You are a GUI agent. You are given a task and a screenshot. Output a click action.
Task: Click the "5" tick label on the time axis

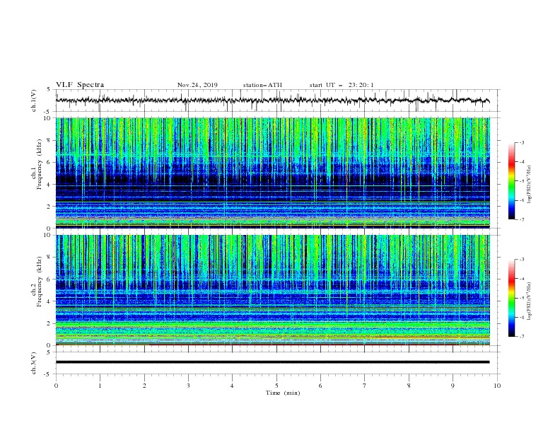coord(276,386)
